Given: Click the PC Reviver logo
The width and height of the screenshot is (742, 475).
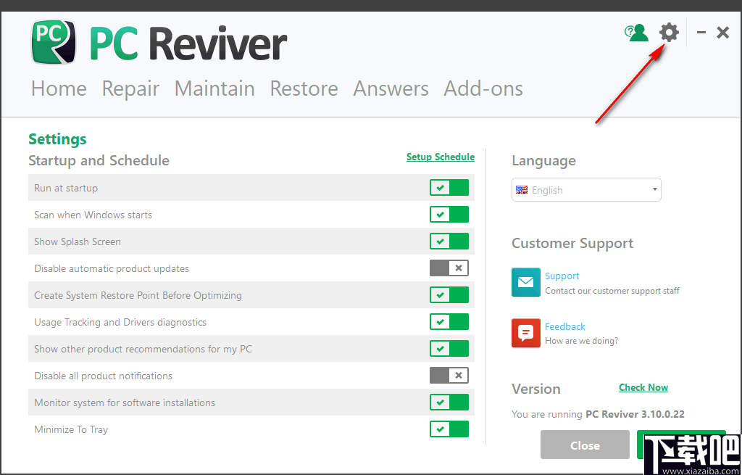Looking at the screenshot, I should coord(53,41).
